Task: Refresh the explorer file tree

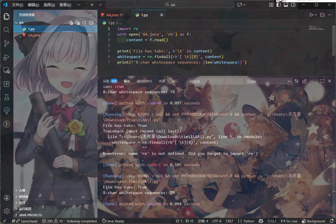Action: pyautogui.click(x=84, y=23)
